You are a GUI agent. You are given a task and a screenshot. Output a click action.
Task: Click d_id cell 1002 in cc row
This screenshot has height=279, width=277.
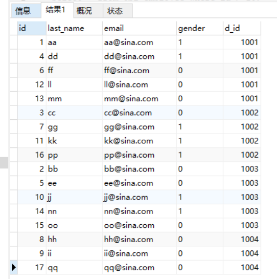242,113
